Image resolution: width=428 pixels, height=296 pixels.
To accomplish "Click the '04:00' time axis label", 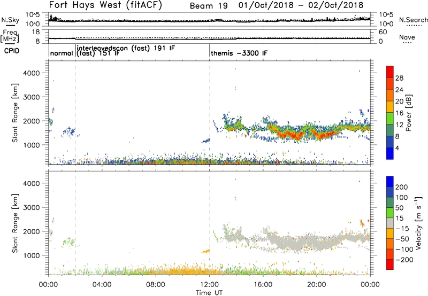I will click(x=102, y=285).
